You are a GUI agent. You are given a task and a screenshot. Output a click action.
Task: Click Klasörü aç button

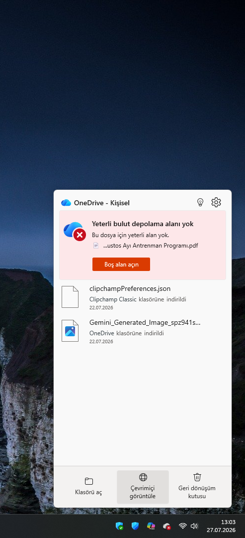[x=88, y=487]
